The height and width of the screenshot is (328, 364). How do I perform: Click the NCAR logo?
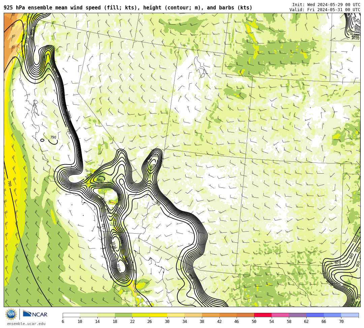(x=35, y=314)
